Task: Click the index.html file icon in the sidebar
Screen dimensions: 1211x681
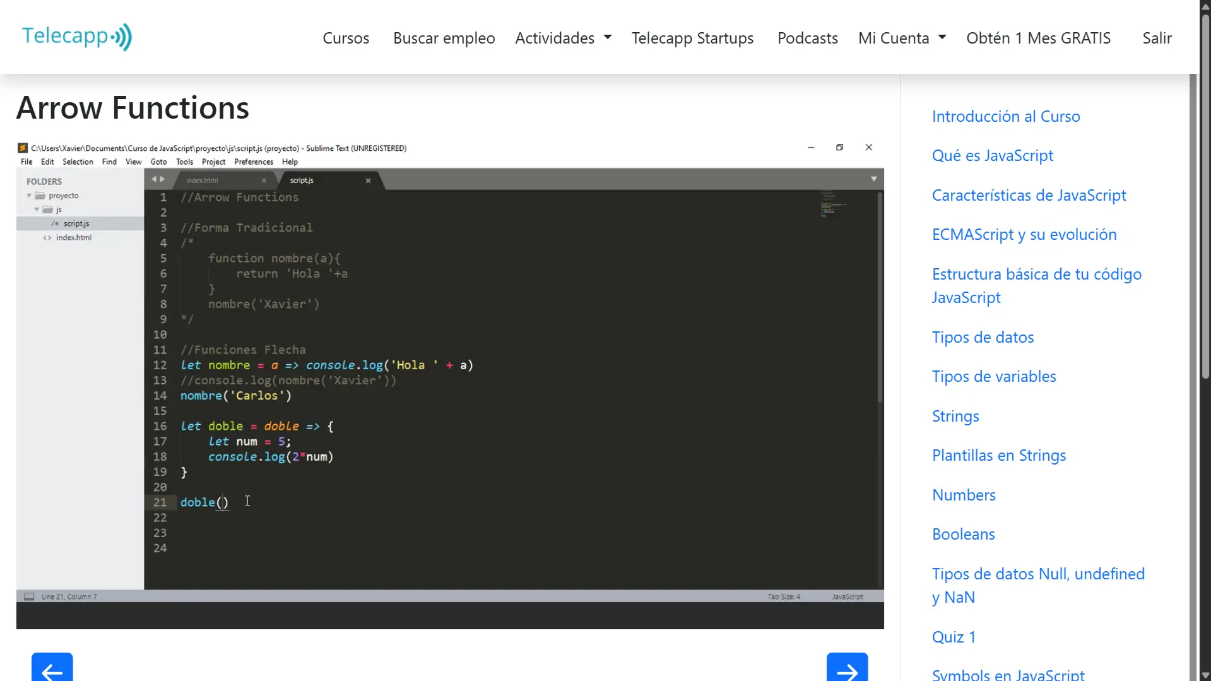Action: [48, 237]
